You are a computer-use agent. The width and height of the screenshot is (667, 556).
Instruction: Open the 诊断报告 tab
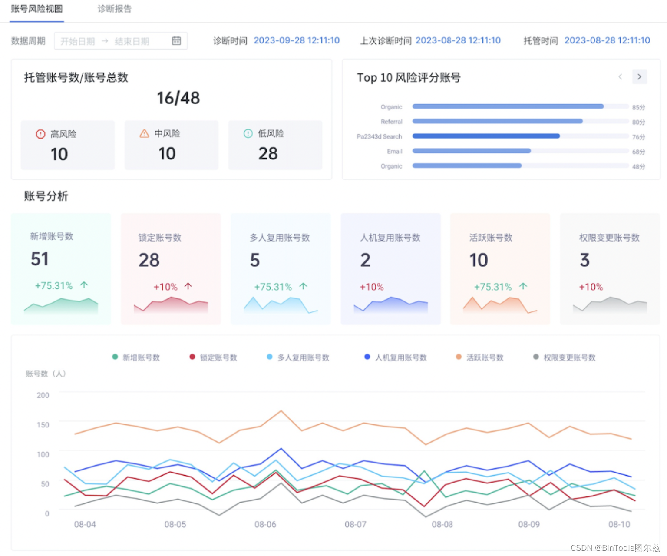coord(114,9)
